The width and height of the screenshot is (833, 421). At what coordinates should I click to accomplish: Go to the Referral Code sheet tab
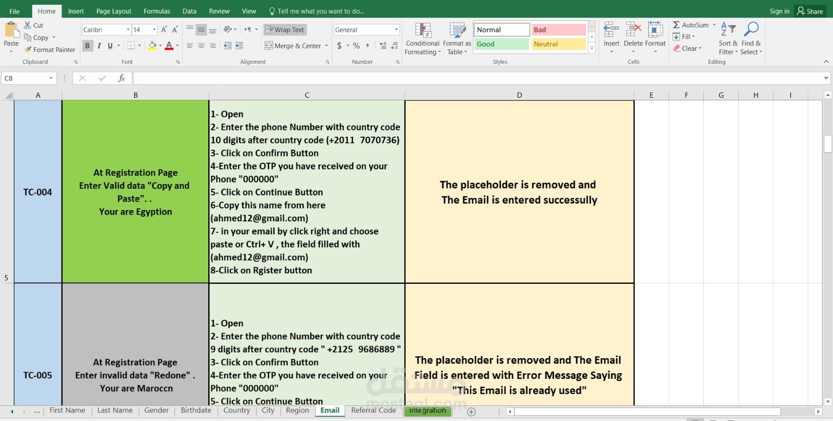[x=373, y=411]
